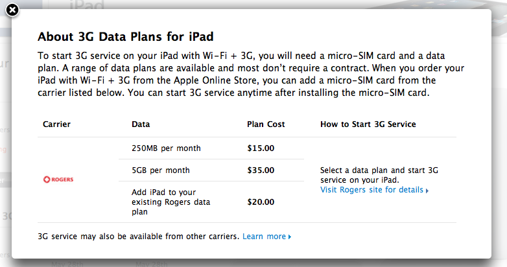The image size is (507, 267).
Task: Click arrow next to Visit Rogers site
Action: click(x=427, y=191)
